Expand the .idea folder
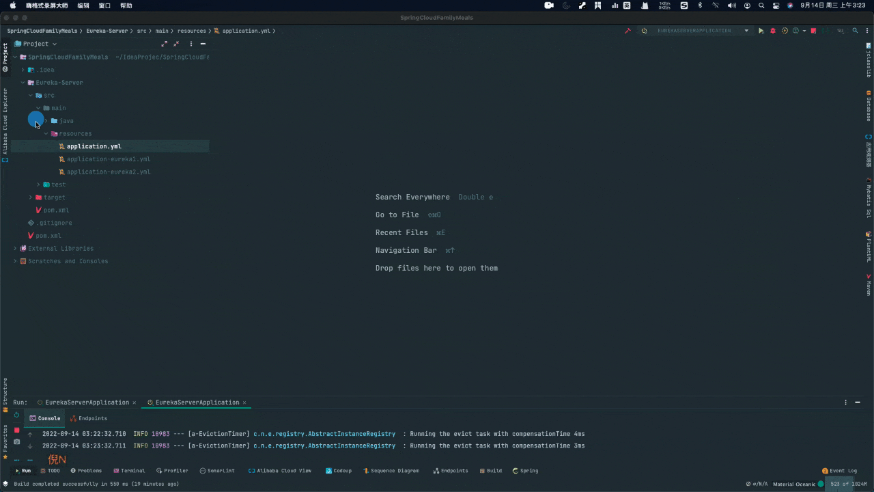Screen dimensions: 874x492 coord(23,70)
